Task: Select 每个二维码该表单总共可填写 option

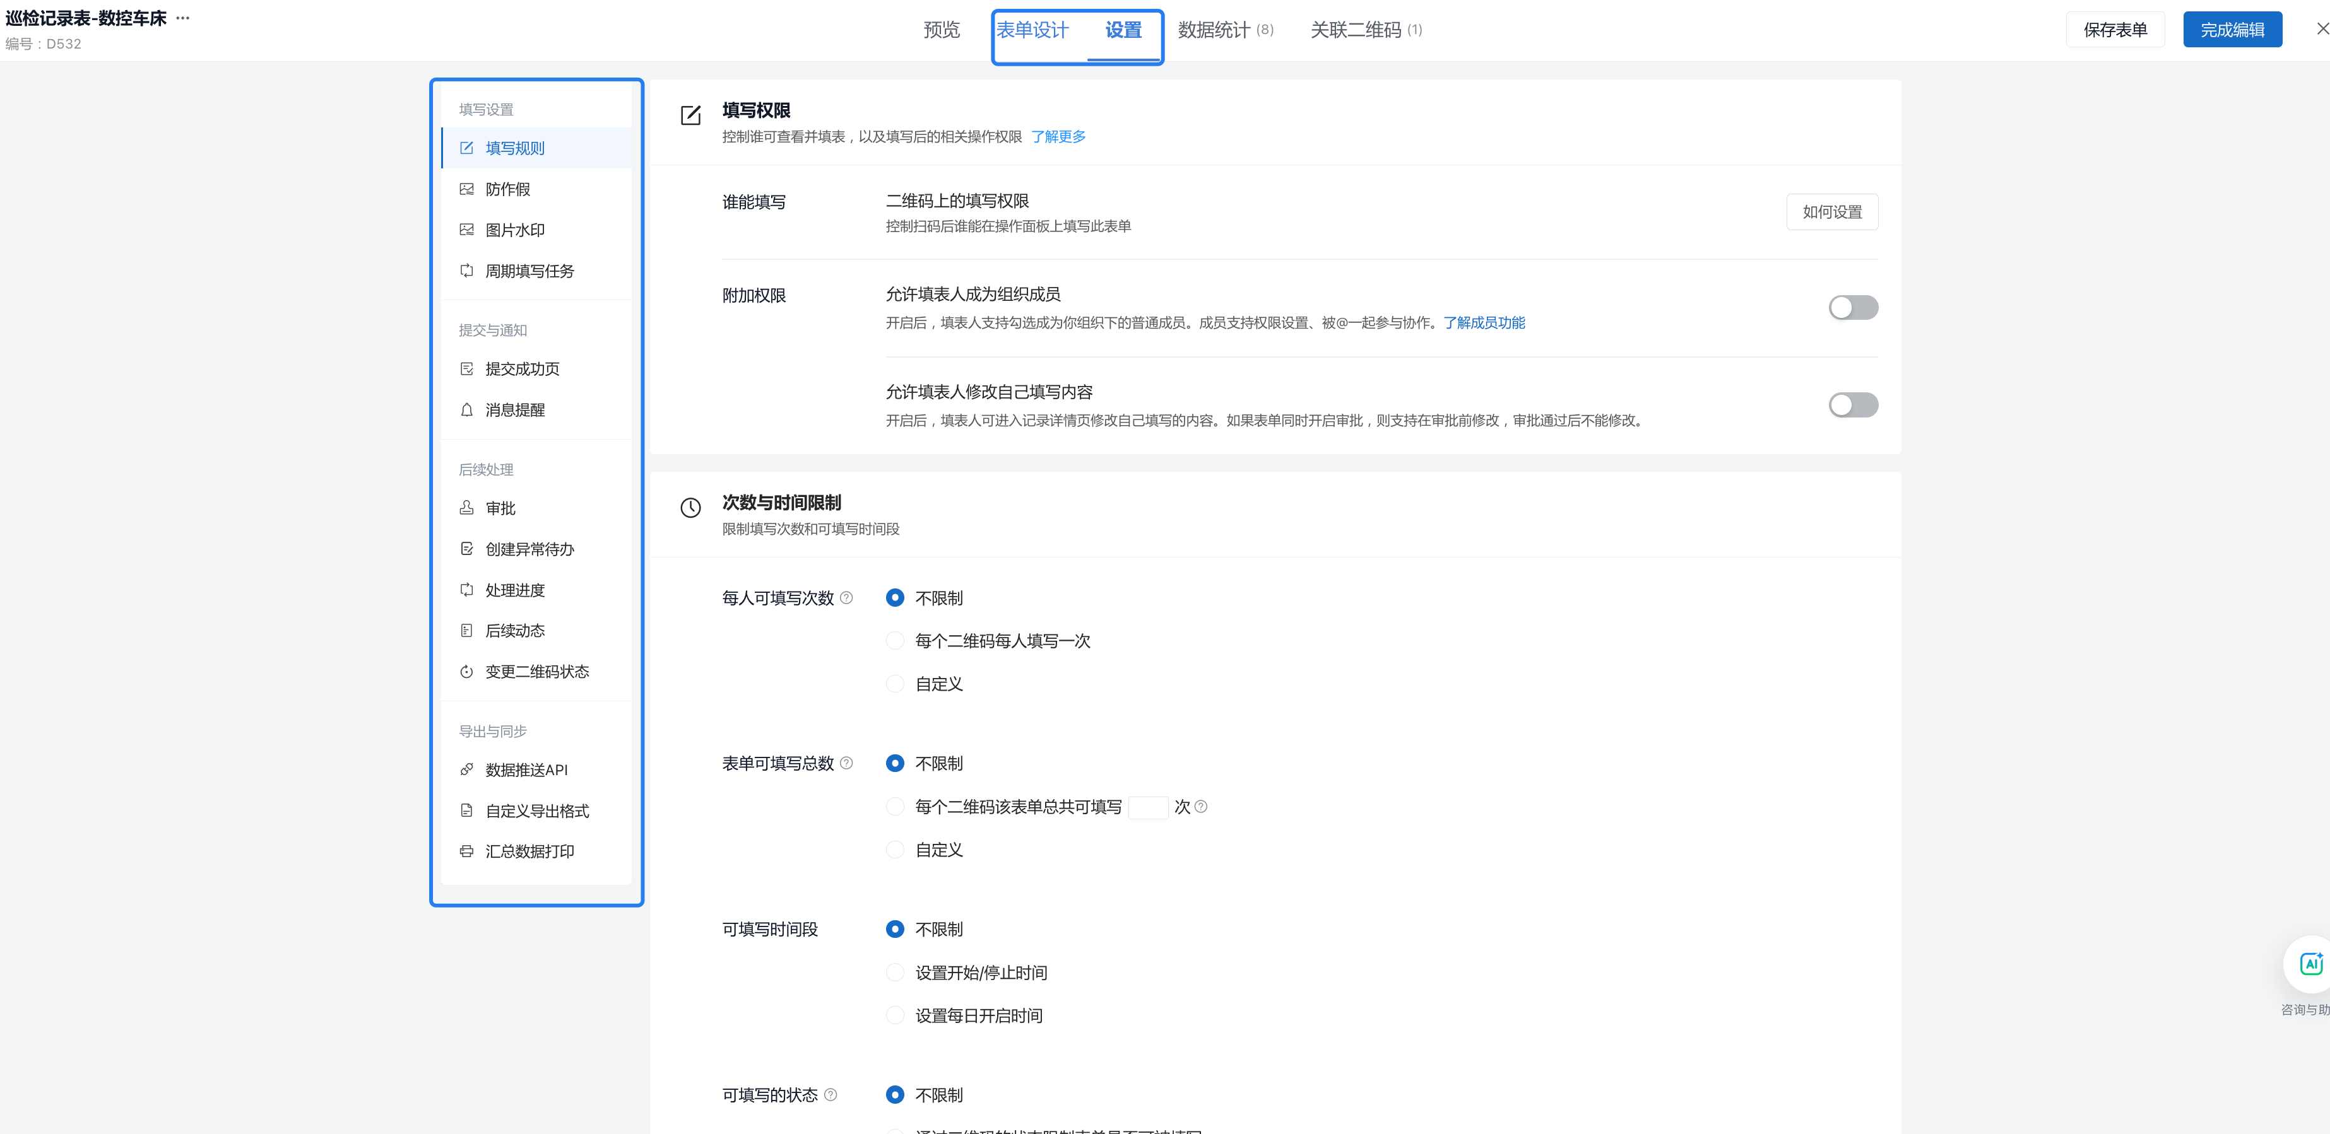Action: (894, 807)
